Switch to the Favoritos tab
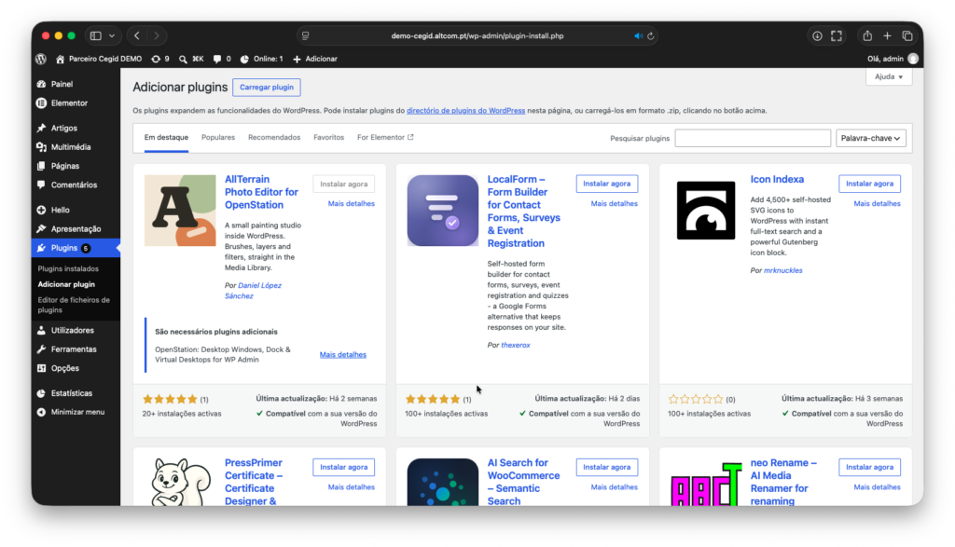The height and width of the screenshot is (547, 955). tap(329, 138)
